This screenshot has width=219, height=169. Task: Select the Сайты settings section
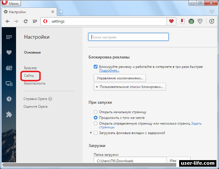point(29,76)
